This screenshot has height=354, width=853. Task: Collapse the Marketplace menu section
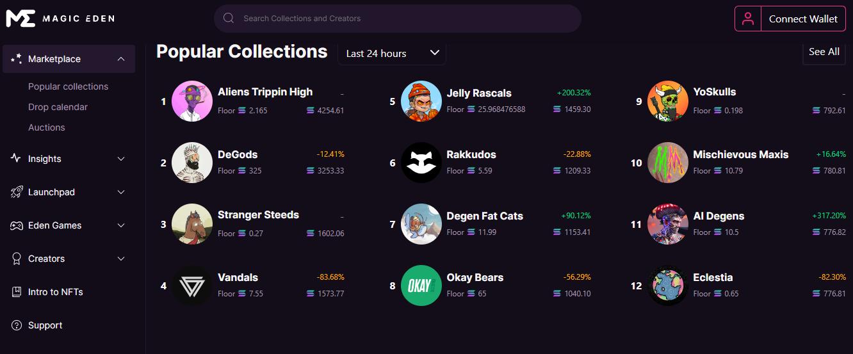(x=121, y=59)
